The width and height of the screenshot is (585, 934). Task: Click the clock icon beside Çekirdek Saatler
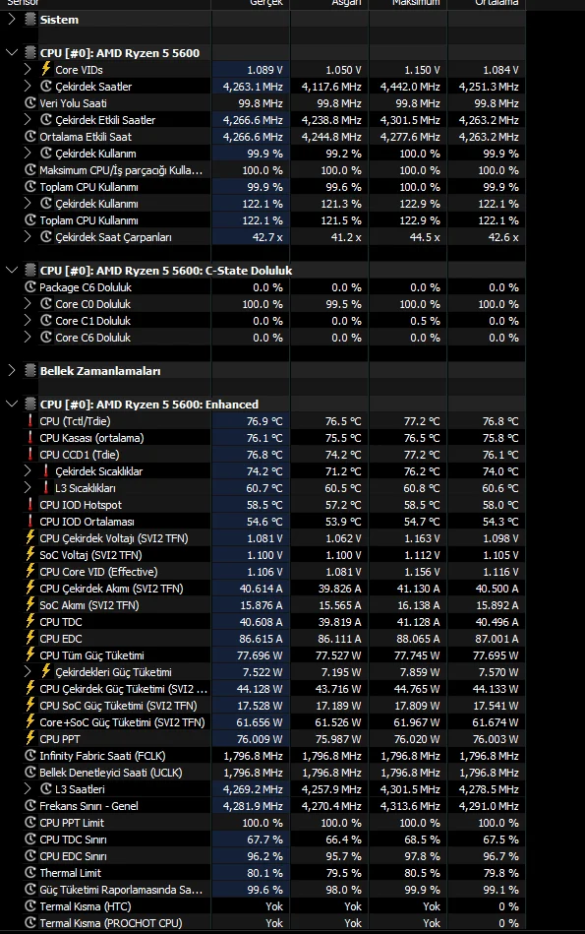[x=46, y=87]
